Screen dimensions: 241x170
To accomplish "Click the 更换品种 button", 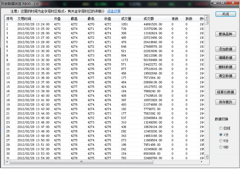I will (225, 34).
